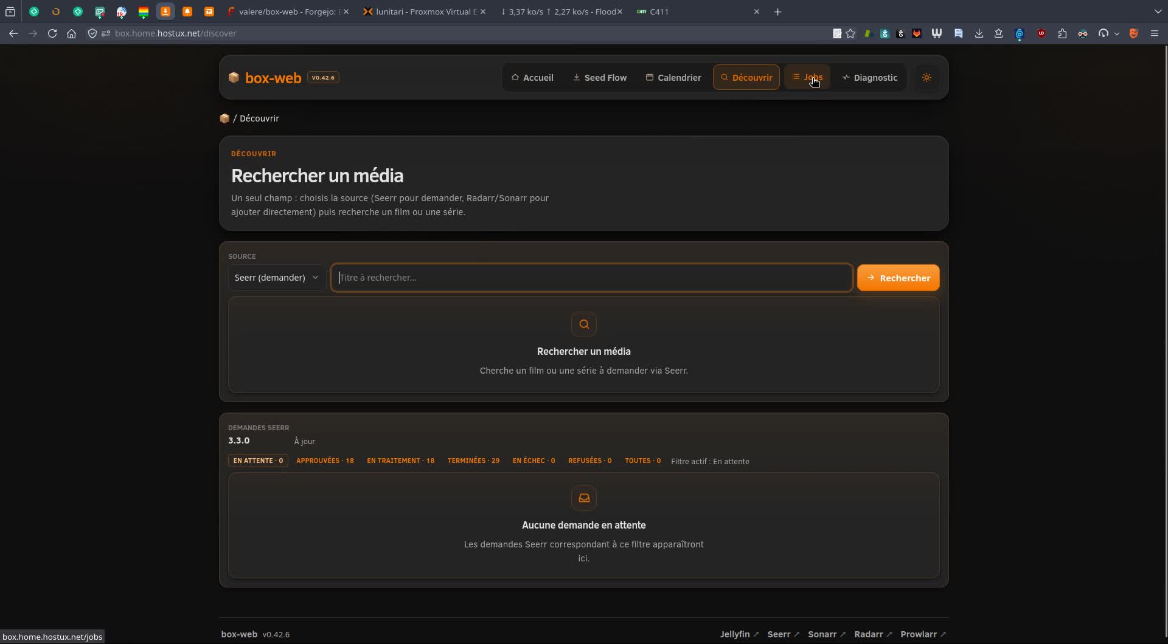Filter requests by Terminées · 29
Image resolution: width=1168 pixels, height=644 pixels.
pos(473,461)
